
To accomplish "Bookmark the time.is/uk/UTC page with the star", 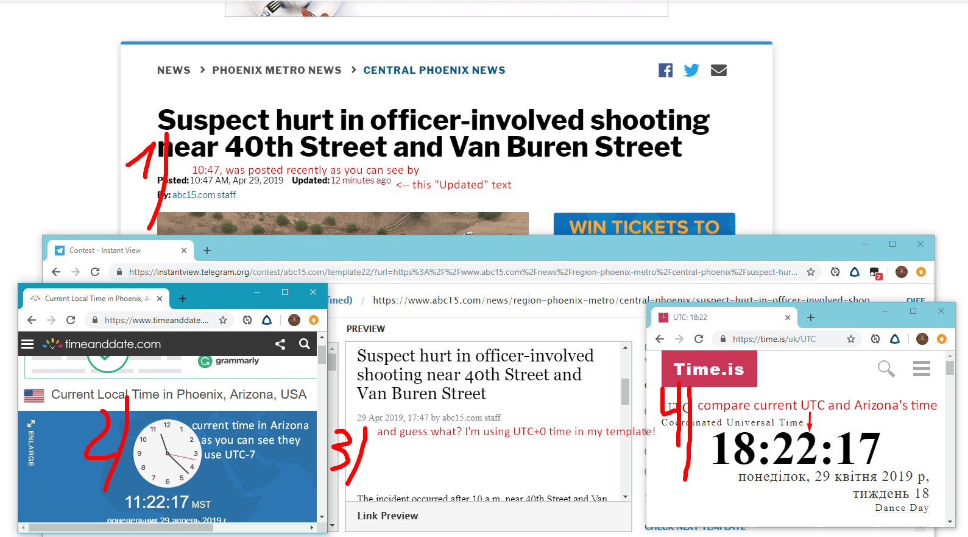I will coord(851,339).
